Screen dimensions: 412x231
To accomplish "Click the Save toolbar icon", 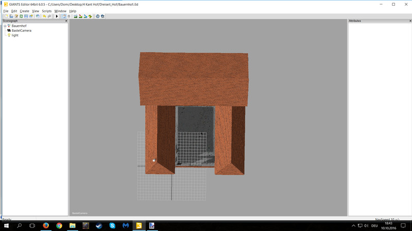I will coord(26,16).
